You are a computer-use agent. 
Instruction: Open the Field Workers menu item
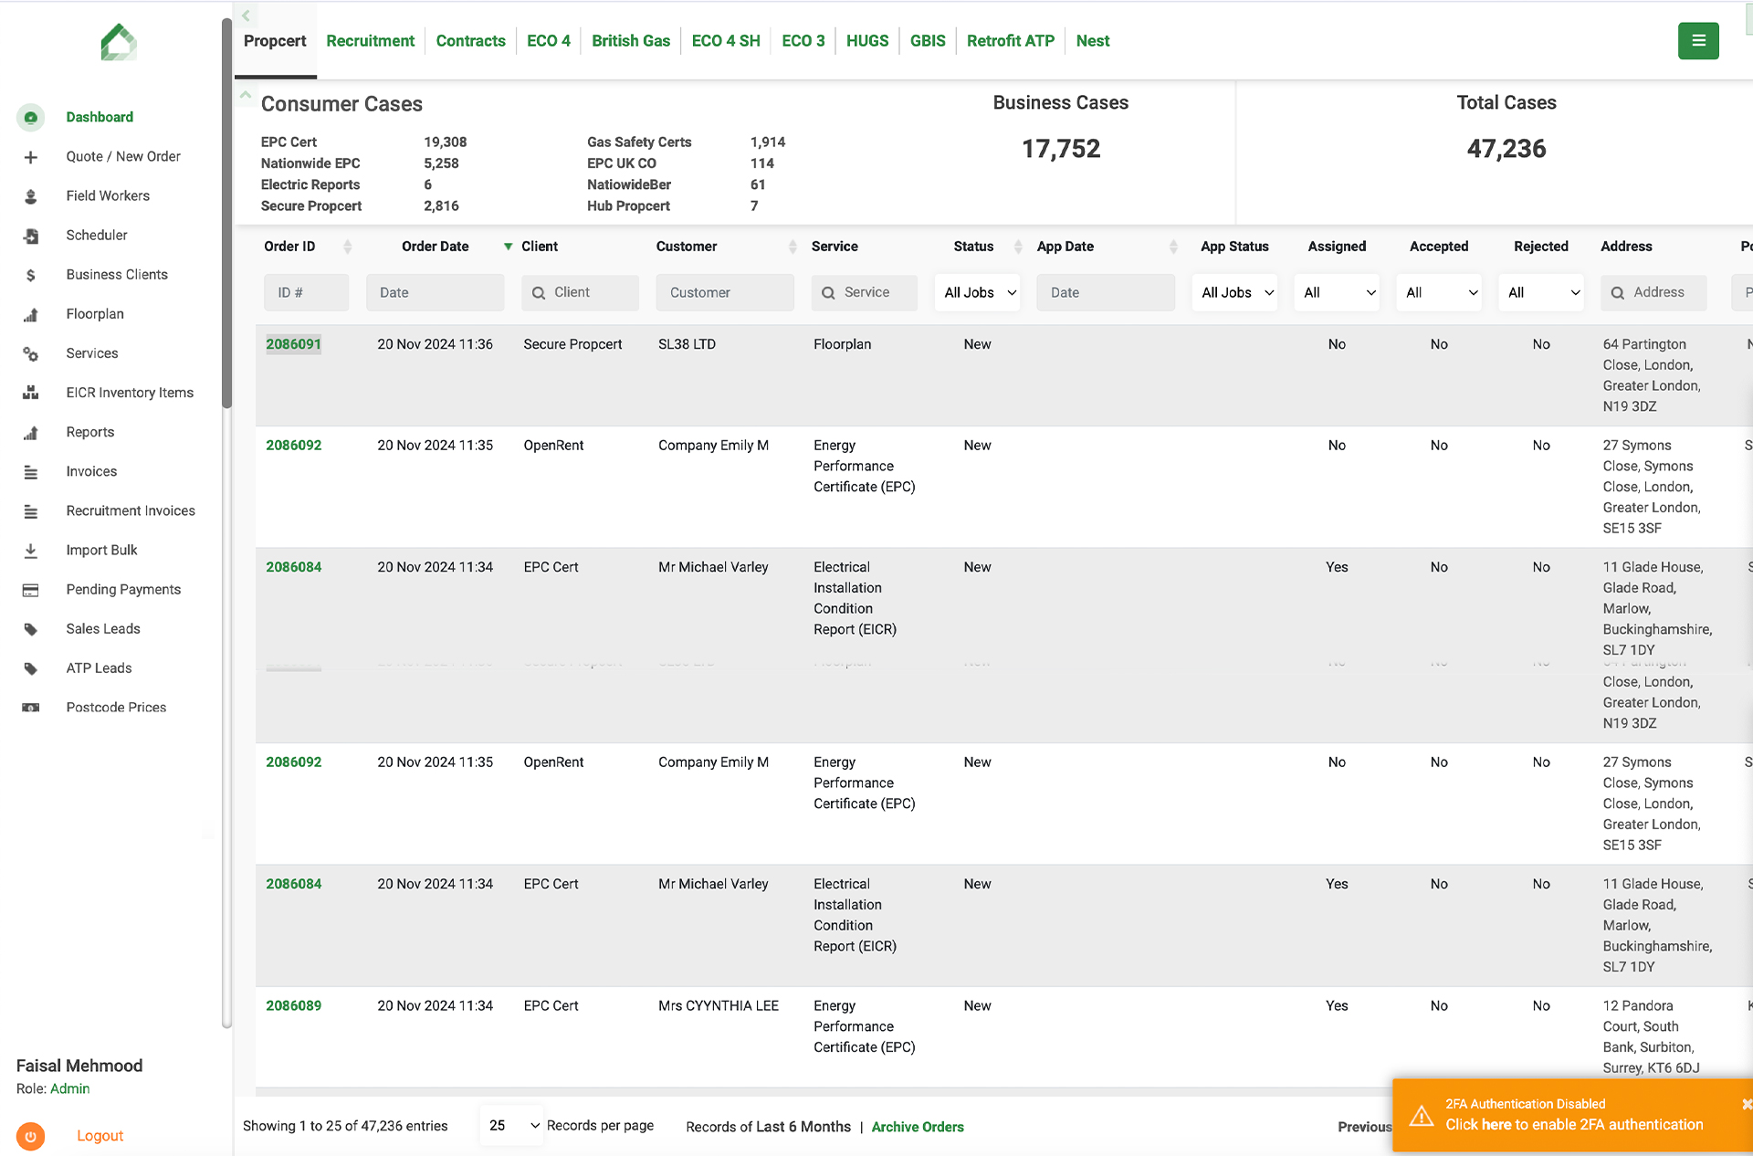point(108,196)
